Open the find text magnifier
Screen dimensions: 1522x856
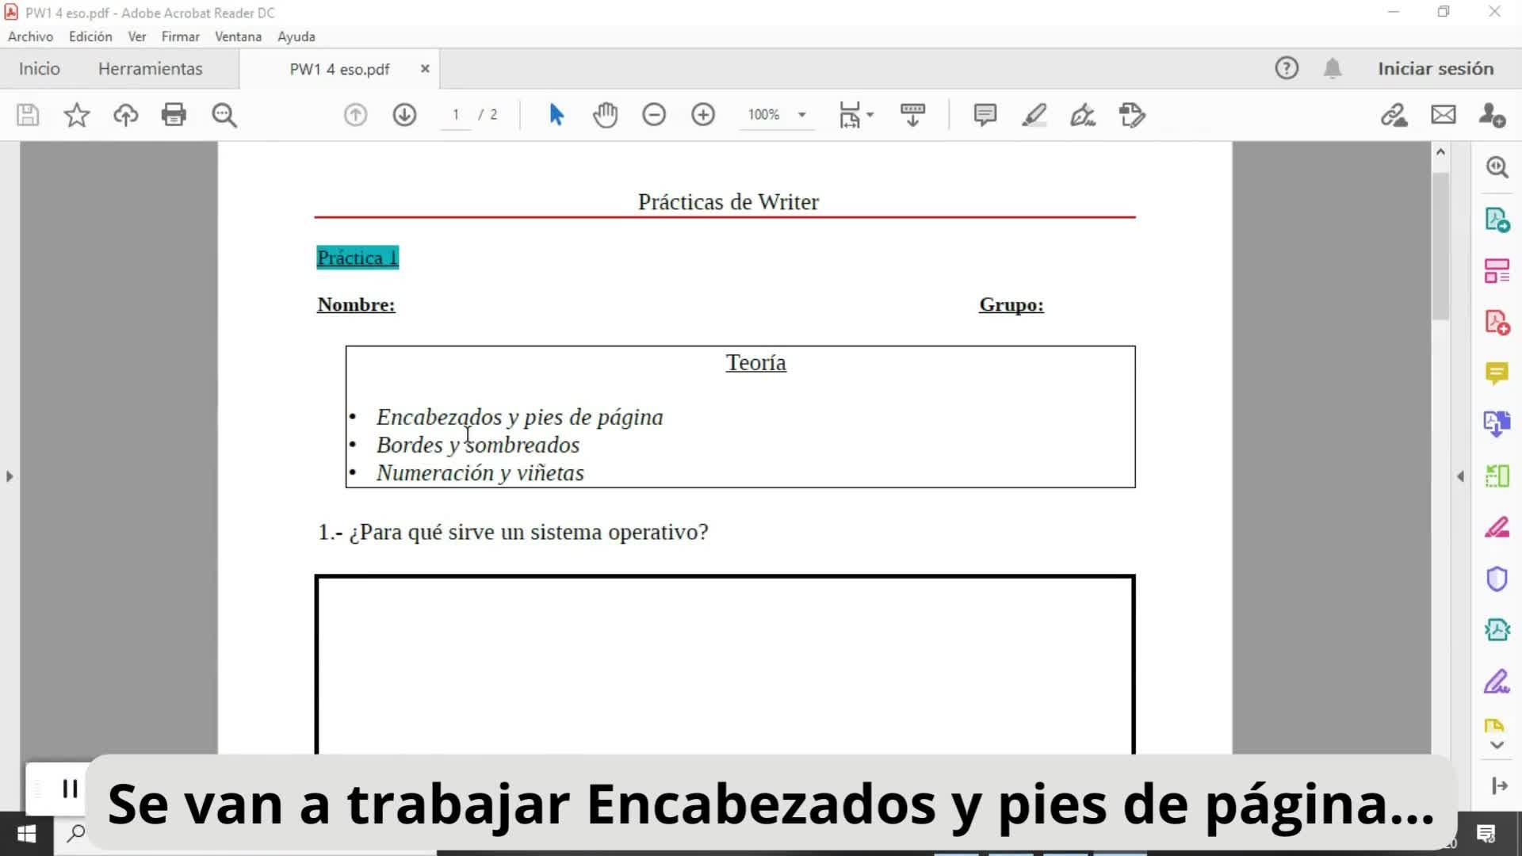(x=224, y=115)
